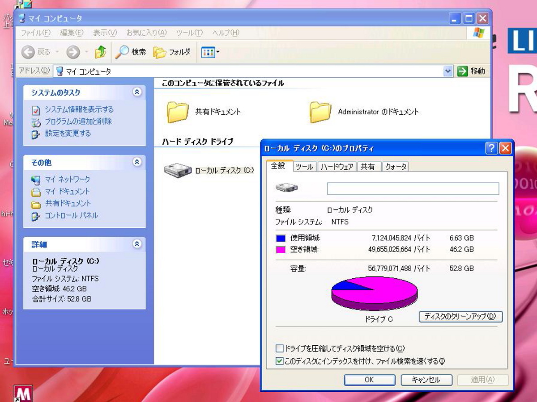The image size is (537, 402).
Task: Open the 表示(V) menu
Action: (x=105, y=33)
